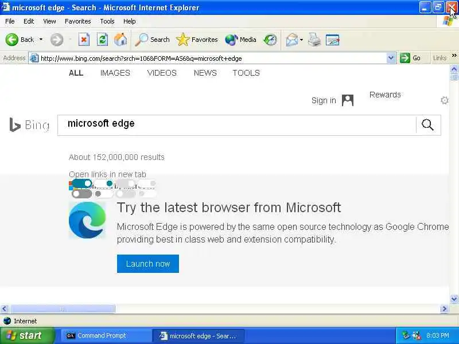The width and height of the screenshot is (459, 344).
Task: Click the vertical scrollbar up arrow
Action: (454, 69)
